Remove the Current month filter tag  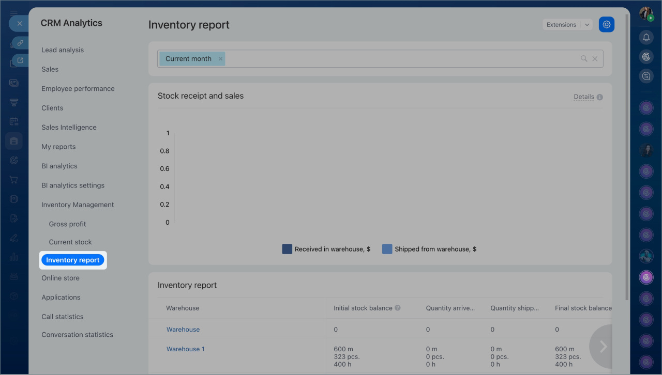coord(221,59)
